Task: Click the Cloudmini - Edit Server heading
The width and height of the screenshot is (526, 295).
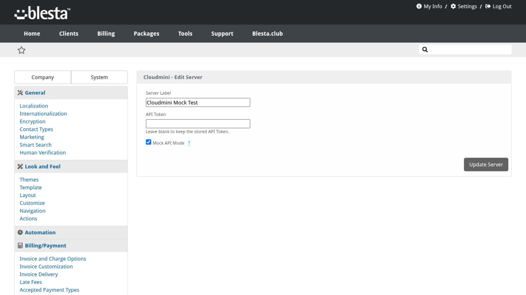Action: [x=173, y=77]
